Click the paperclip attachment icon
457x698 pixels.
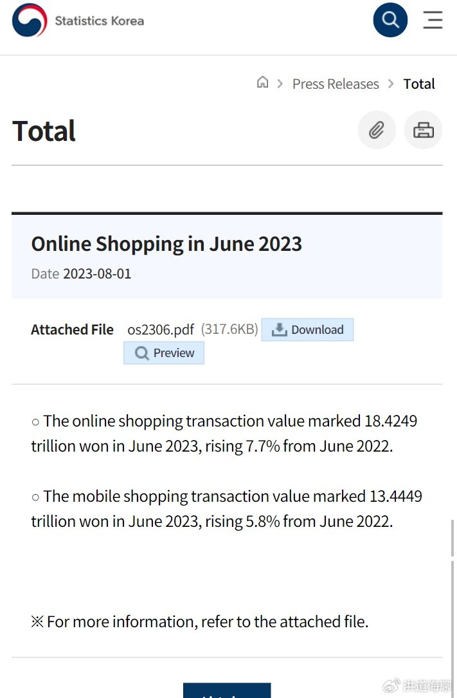376,131
